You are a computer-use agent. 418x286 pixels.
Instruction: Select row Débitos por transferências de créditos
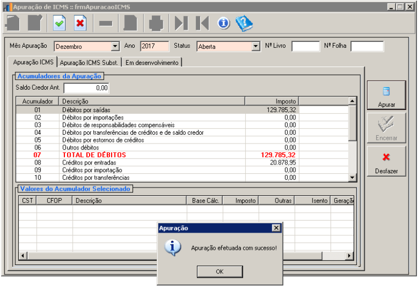coord(182,133)
